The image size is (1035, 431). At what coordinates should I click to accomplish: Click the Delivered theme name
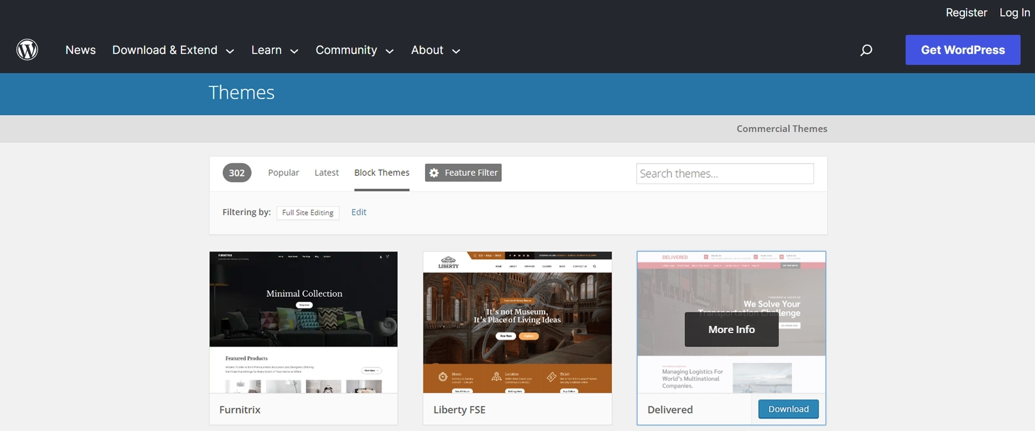[x=670, y=409]
